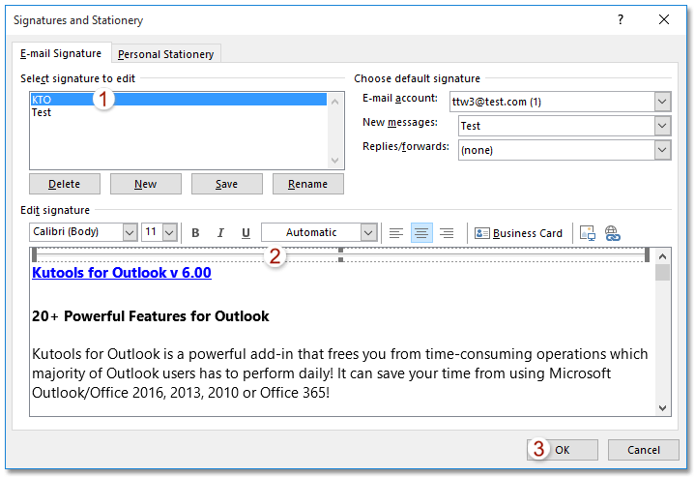Click the editor scrollbar down arrow
Image resolution: width=695 pixels, height=477 pixels.
(663, 407)
